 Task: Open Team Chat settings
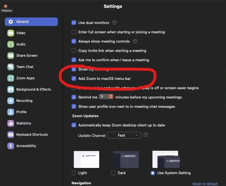click(31, 67)
